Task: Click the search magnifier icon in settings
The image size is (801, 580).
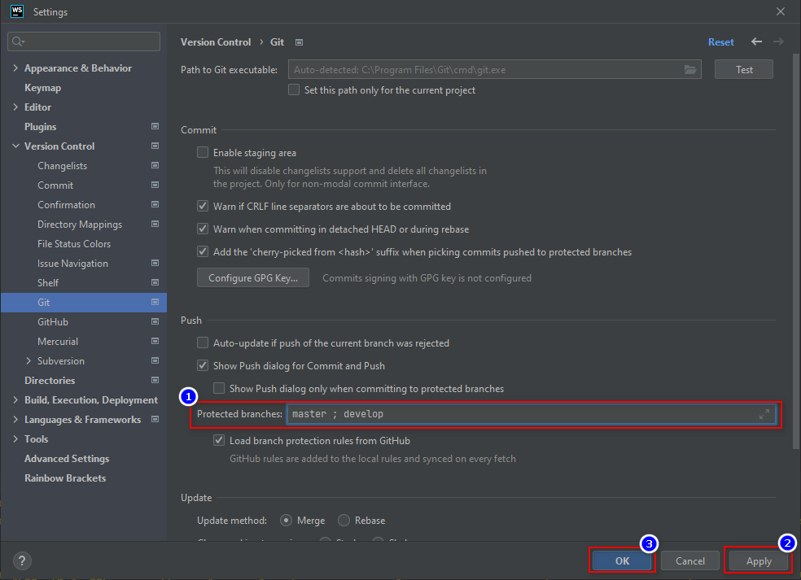Action: [x=18, y=41]
